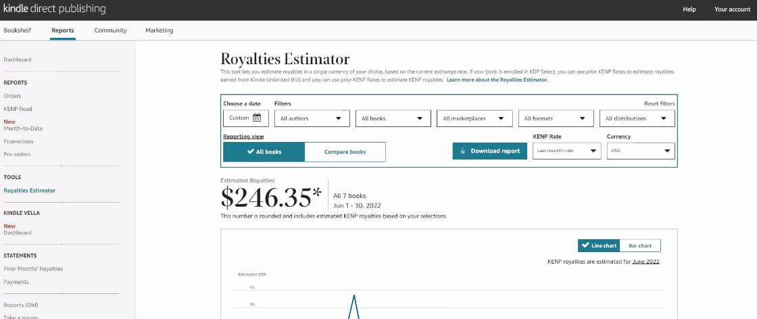This screenshot has height=319, width=757.
Task: Open the Orders report
Action: 13,96
